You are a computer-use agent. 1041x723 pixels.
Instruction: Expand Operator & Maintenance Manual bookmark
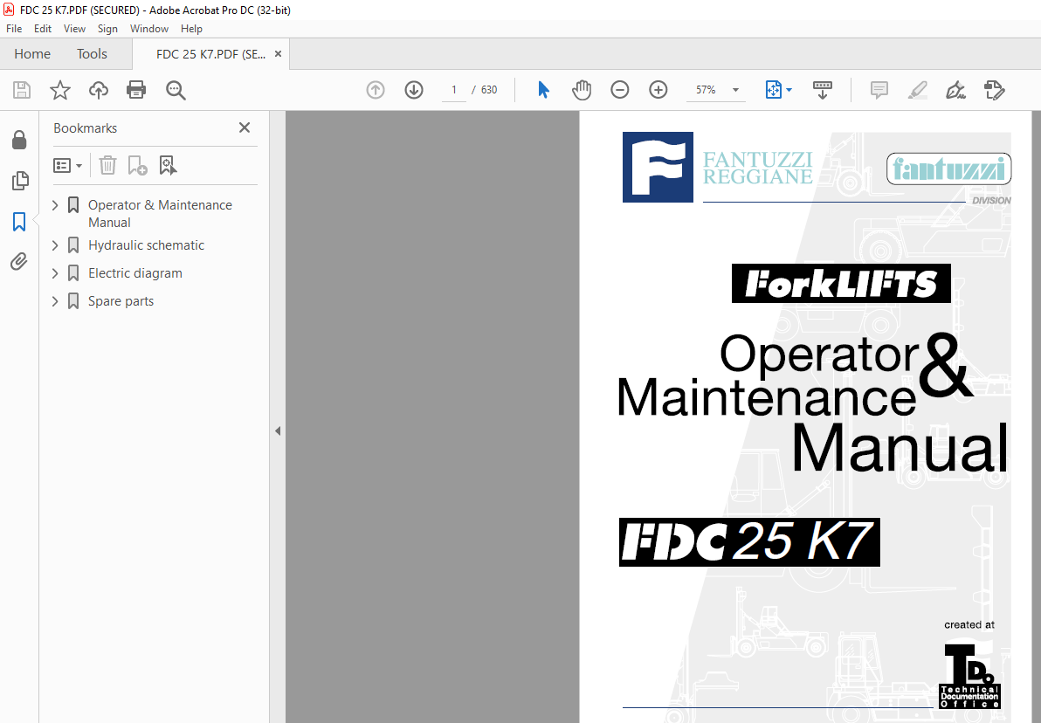[x=55, y=205]
